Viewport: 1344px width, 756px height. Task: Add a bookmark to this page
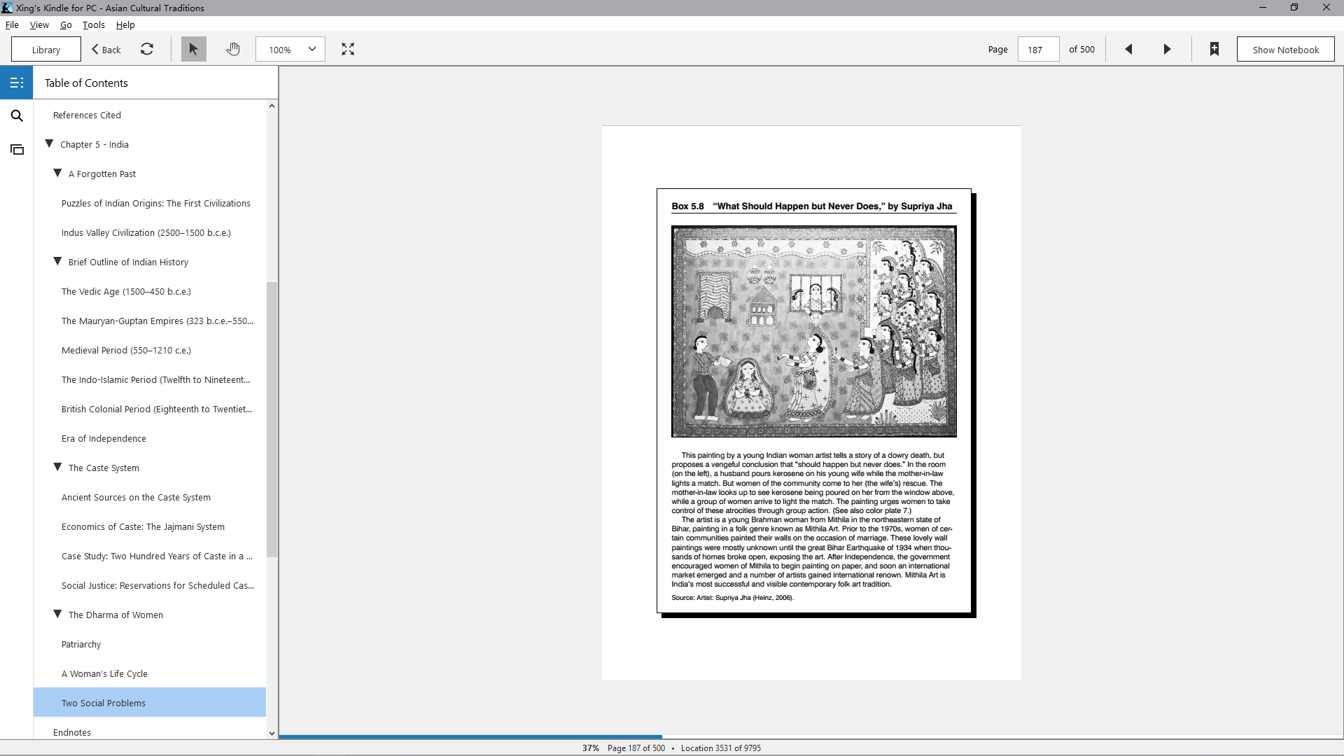(1214, 49)
